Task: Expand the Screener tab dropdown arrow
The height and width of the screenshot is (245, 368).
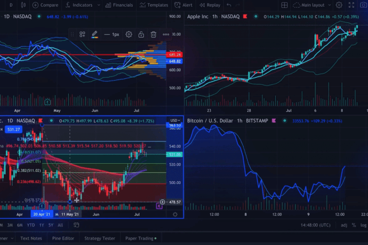Action: tap(12, 238)
